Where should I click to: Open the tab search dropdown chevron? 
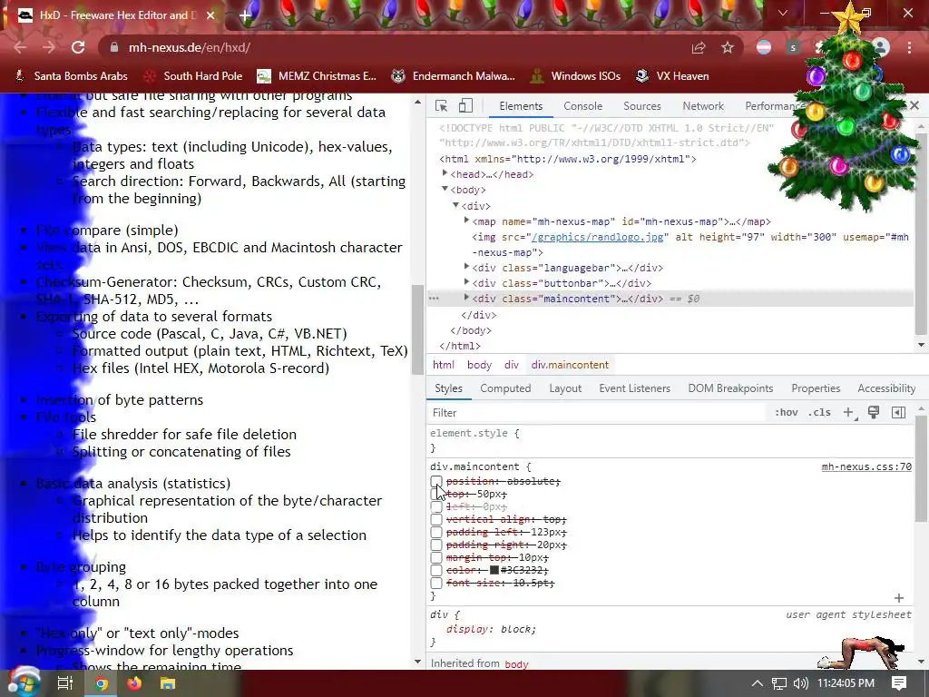[x=783, y=13]
